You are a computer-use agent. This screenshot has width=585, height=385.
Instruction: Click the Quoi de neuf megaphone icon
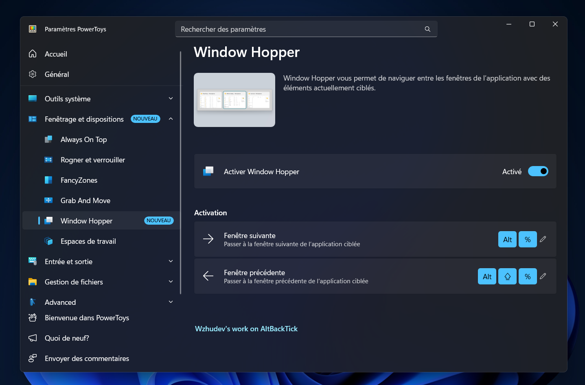click(x=33, y=338)
